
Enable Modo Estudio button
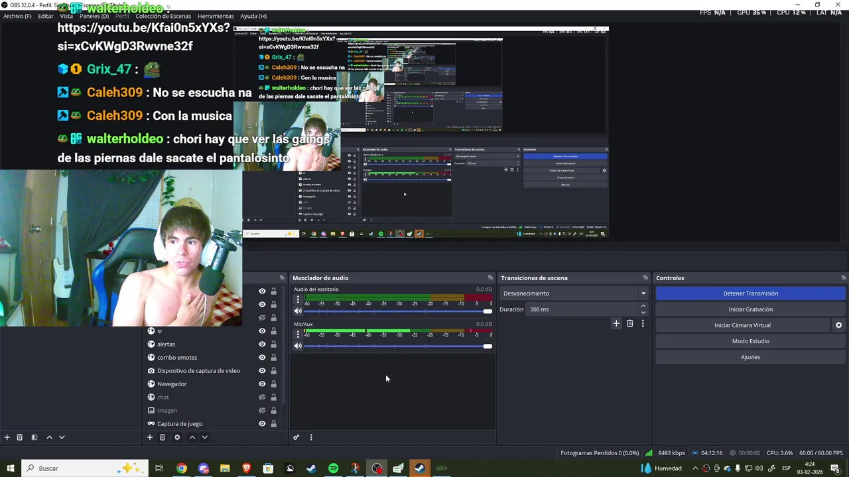point(751,341)
